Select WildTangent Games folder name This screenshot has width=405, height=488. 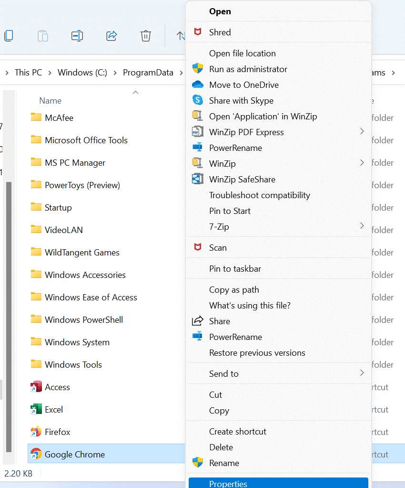pos(82,253)
